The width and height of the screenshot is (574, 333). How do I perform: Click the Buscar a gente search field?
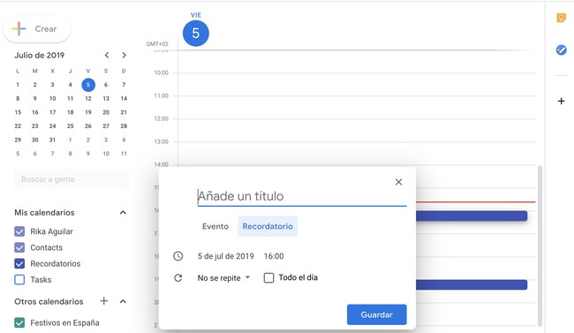coord(72,179)
